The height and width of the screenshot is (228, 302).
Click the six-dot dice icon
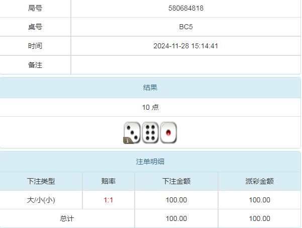point(150,132)
